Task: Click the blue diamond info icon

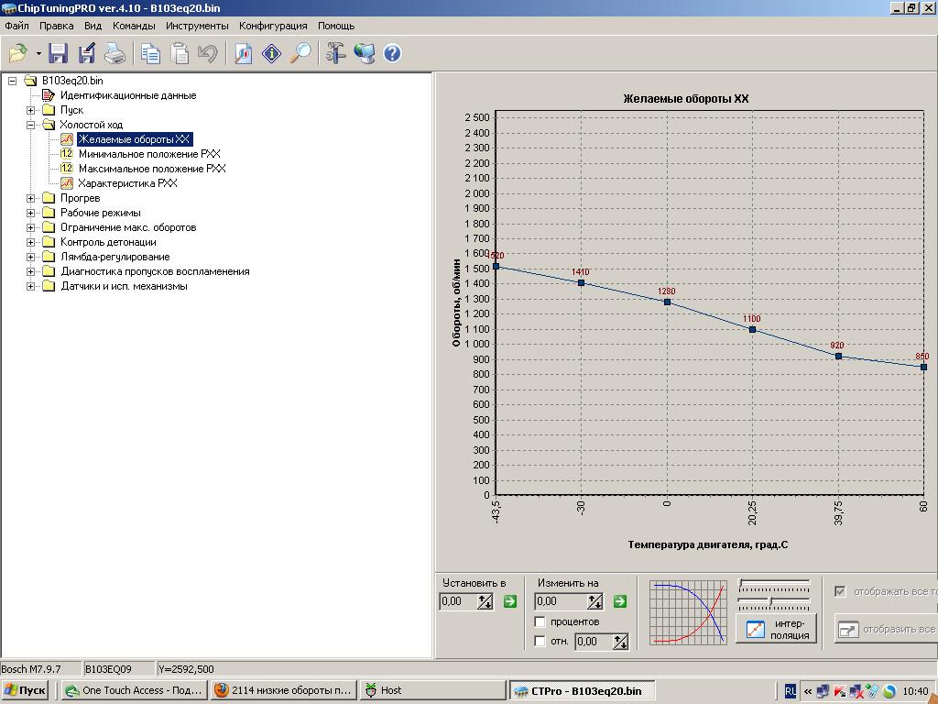Action: tap(272, 54)
